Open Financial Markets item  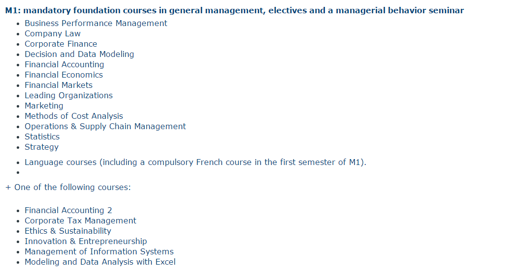pyautogui.click(x=58, y=85)
